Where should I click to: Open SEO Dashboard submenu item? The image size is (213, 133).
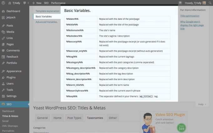click(8, 111)
